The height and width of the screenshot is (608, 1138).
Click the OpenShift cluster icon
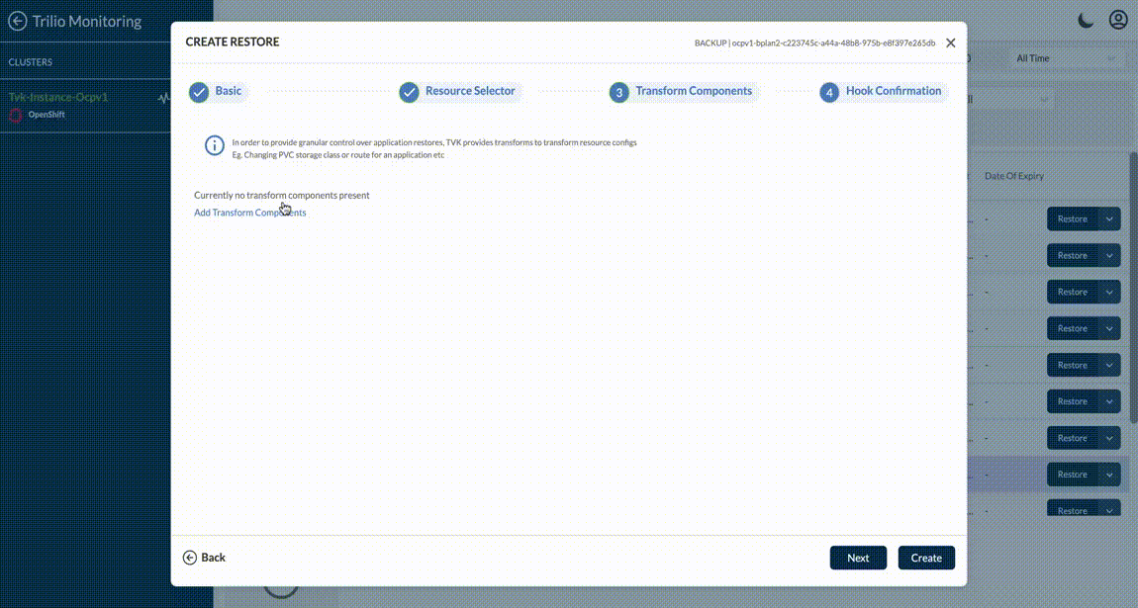pos(15,115)
